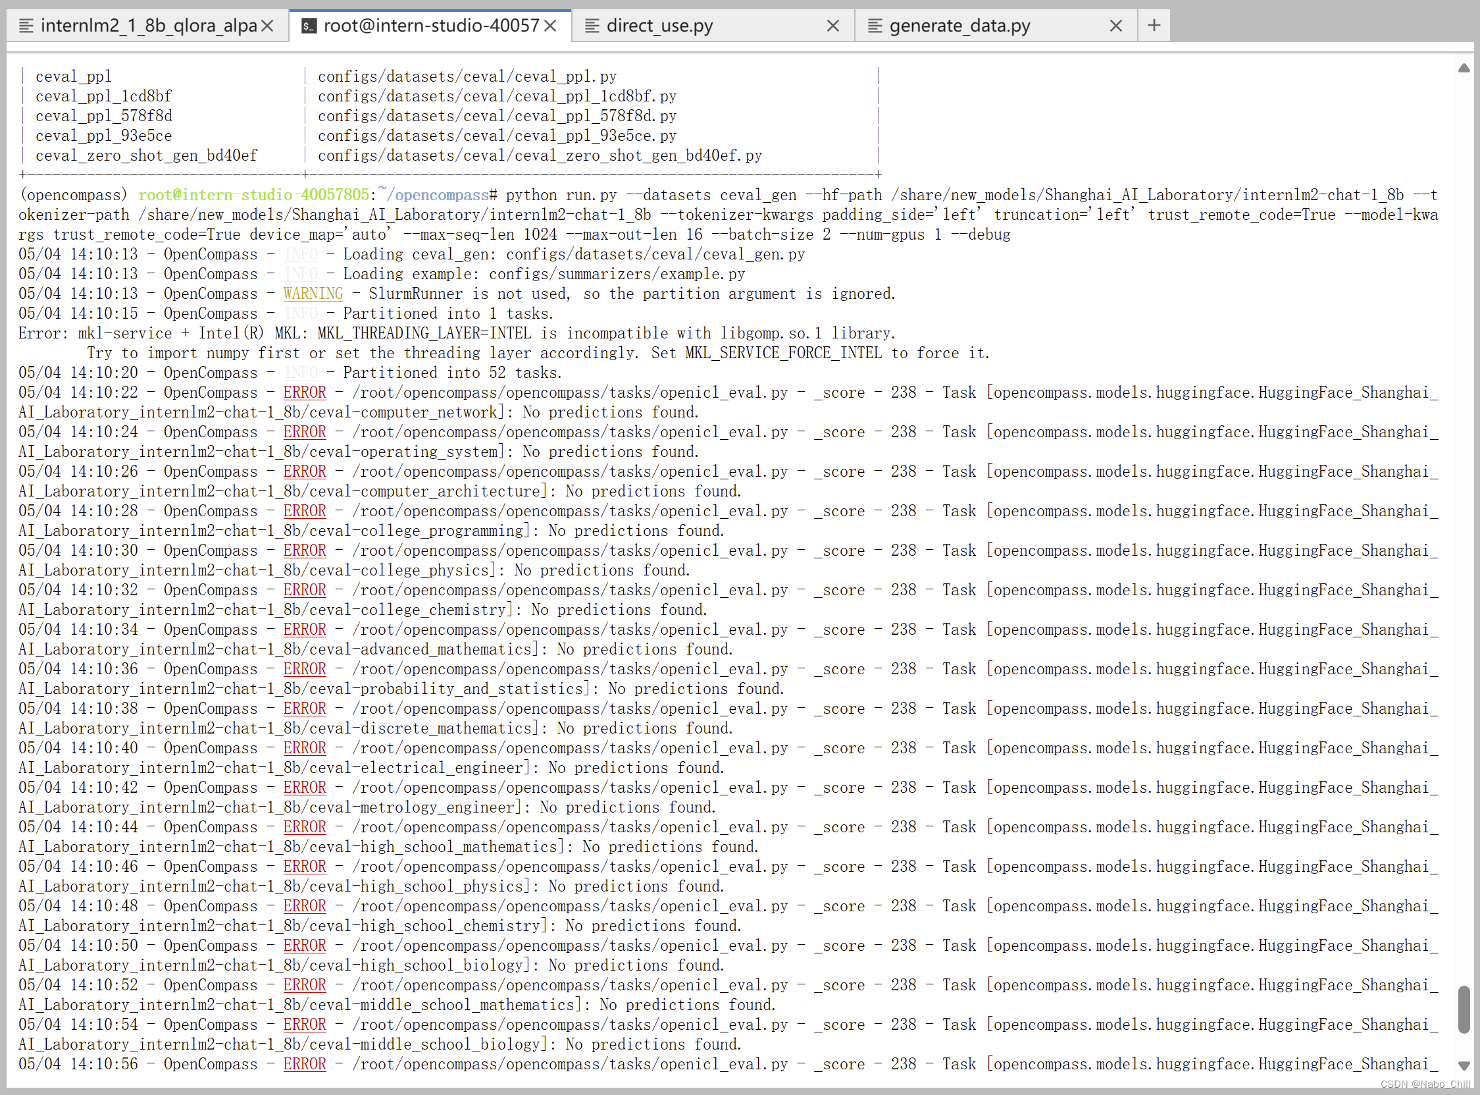Close the direct_use.py tab
The width and height of the screenshot is (1480, 1095).
[x=832, y=26]
